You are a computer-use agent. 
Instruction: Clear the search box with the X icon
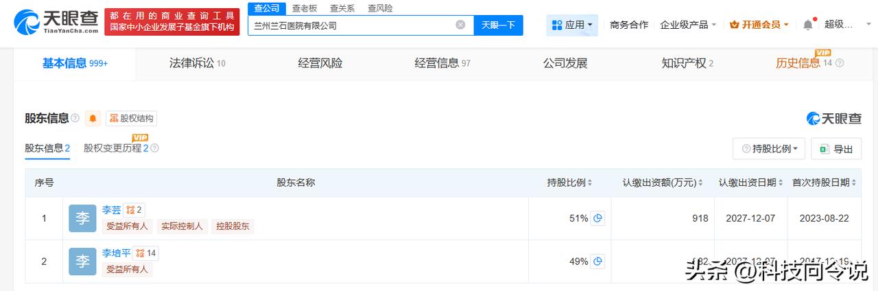tap(460, 25)
